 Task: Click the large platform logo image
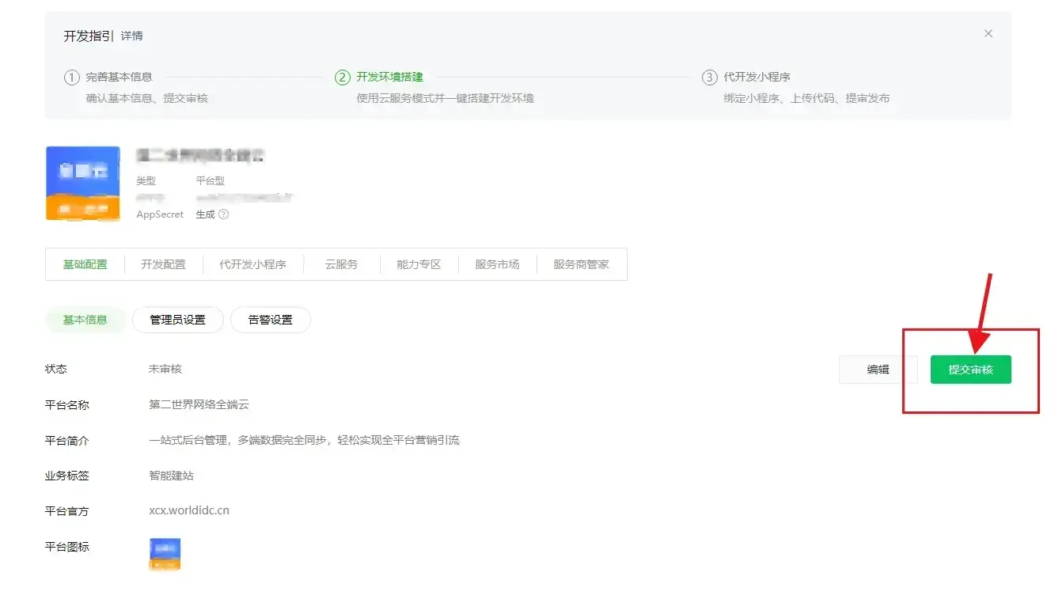[x=83, y=183]
